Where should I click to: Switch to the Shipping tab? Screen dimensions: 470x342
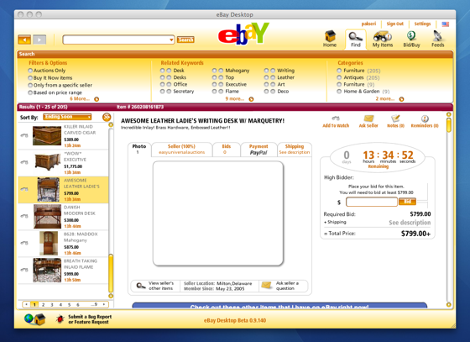[x=295, y=149]
